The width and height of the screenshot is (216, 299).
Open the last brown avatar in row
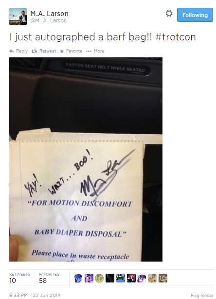(x=163, y=278)
